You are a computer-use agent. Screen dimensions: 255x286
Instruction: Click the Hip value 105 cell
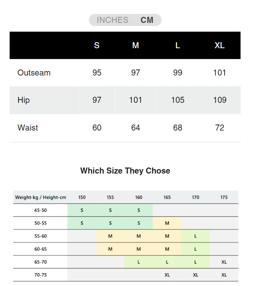point(177,100)
